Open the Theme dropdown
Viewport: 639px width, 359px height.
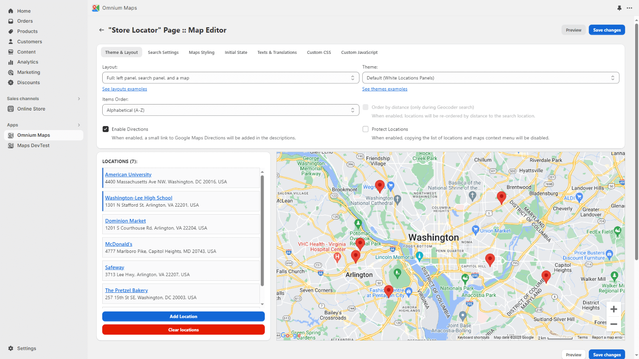(x=490, y=78)
